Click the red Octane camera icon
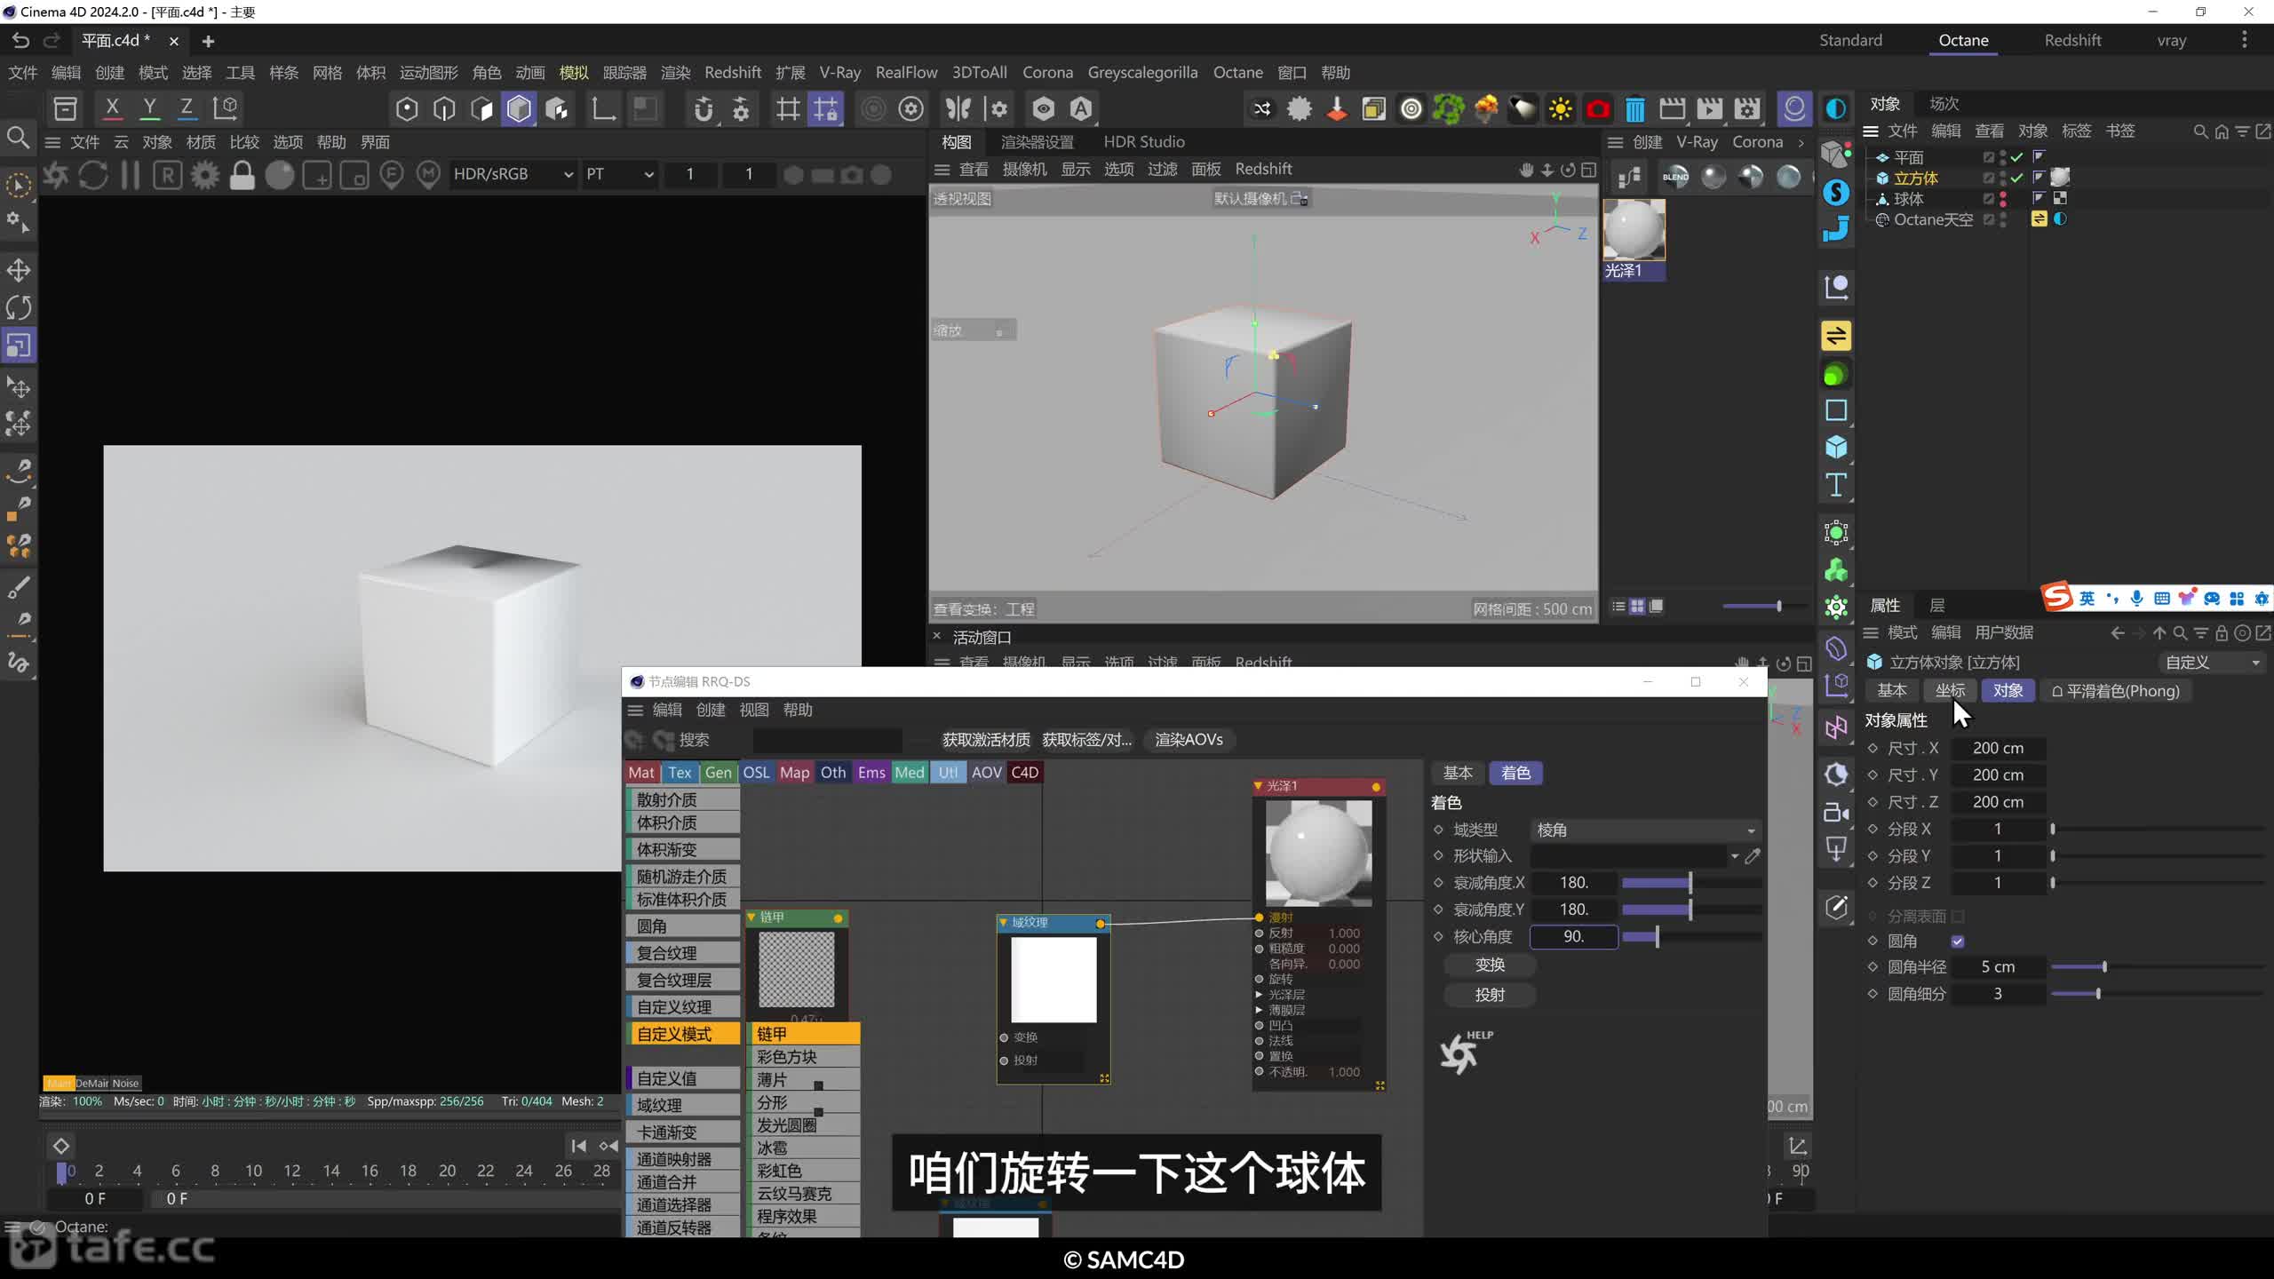Image resolution: width=2274 pixels, height=1279 pixels. tap(1598, 109)
